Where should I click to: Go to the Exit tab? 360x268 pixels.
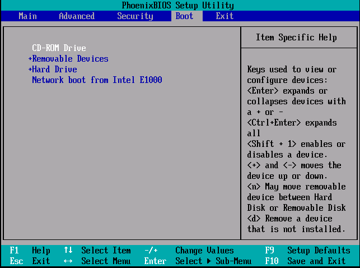tap(225, 16)
